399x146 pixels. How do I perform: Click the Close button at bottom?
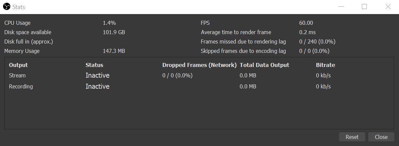coord(381,137)
